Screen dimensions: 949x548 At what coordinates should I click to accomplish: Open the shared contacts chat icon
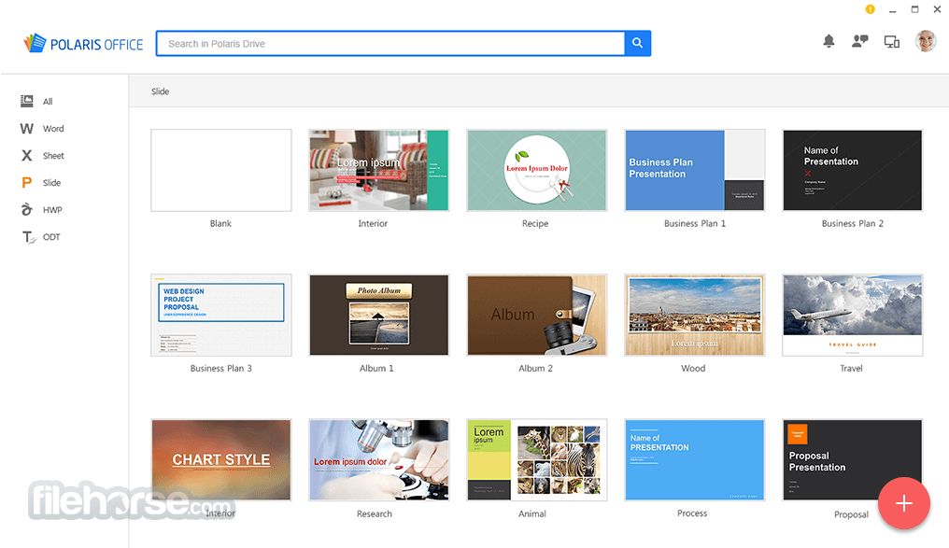pos(860,41)
